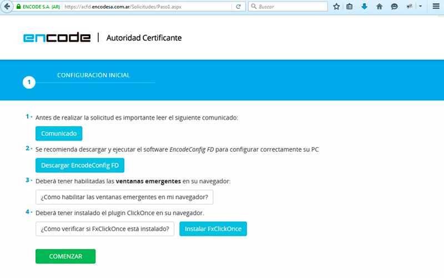Expand the small dropdown arrow beside the extension icon
The image size is (444, 278).
pyautogui.click(x=420, y=7)
